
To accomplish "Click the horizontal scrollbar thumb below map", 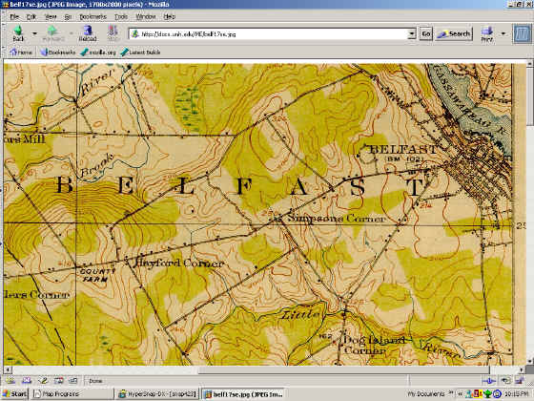I will [x=343, y=370].
